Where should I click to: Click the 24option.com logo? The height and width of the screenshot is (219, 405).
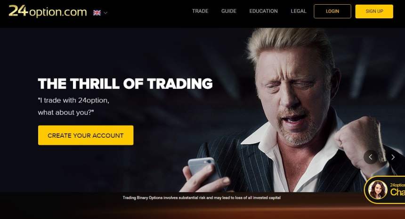(48, 11)
